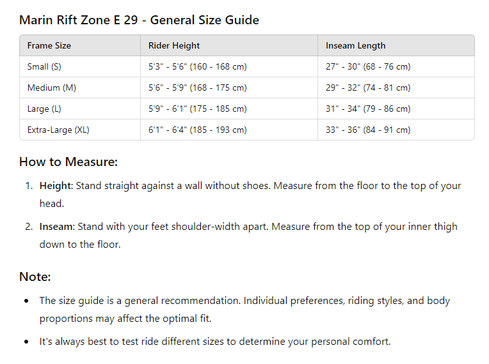This screenshot has width=489, height=364.
Task: Click the 27" - 30" inseam length cell
Action: coord(368,66)
